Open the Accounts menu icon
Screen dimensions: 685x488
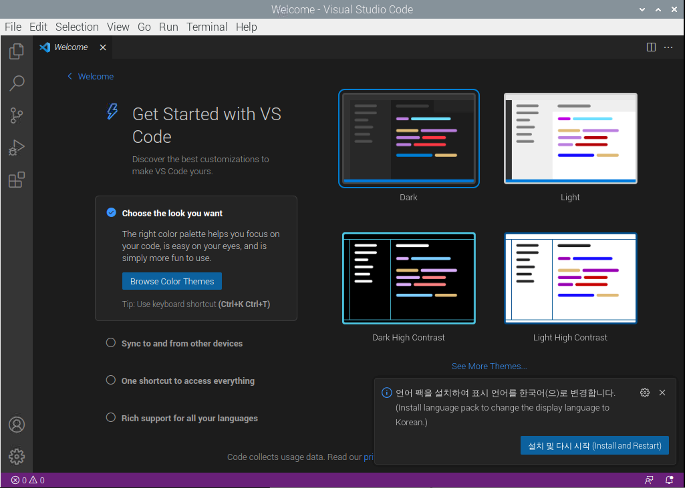click(17, 425)
